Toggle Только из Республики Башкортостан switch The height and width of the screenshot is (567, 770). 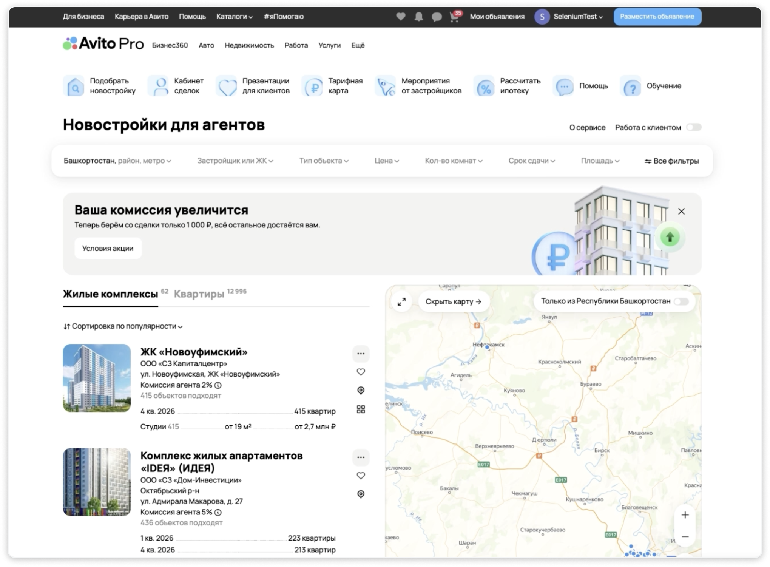(681, 301)
